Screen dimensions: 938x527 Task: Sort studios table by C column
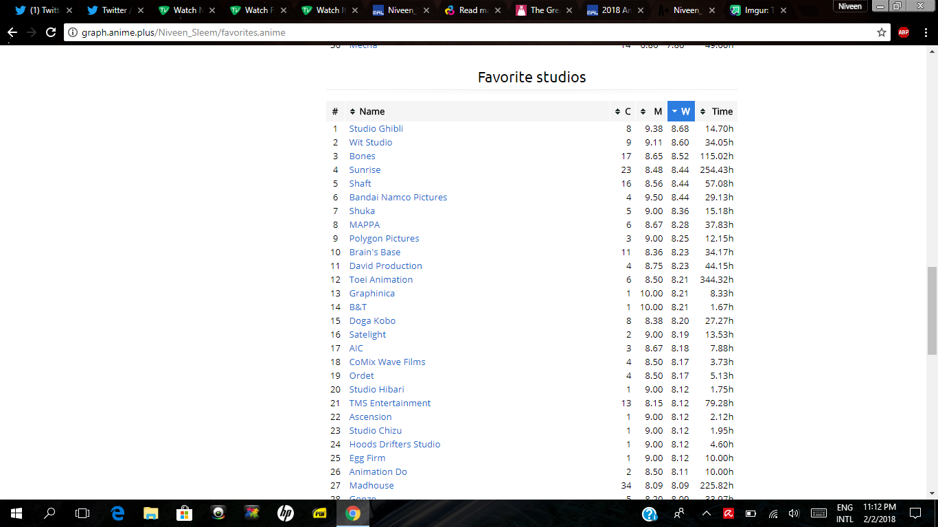tap(624, 111)
